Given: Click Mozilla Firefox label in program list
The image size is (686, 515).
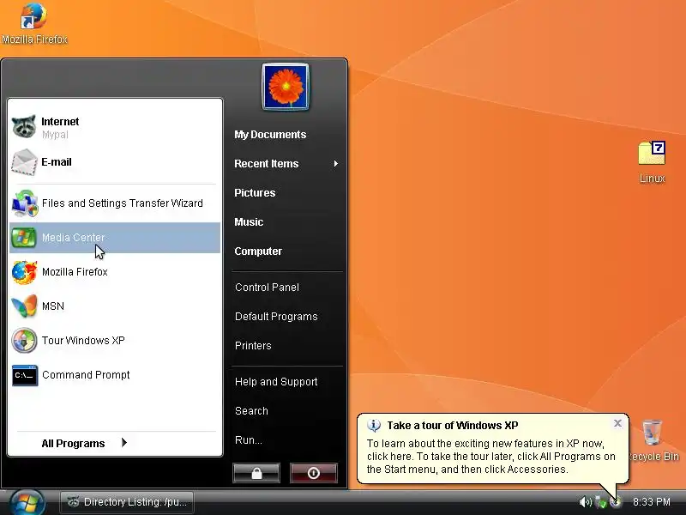Looking at the screenshot, I should click(x=75, y=272).
